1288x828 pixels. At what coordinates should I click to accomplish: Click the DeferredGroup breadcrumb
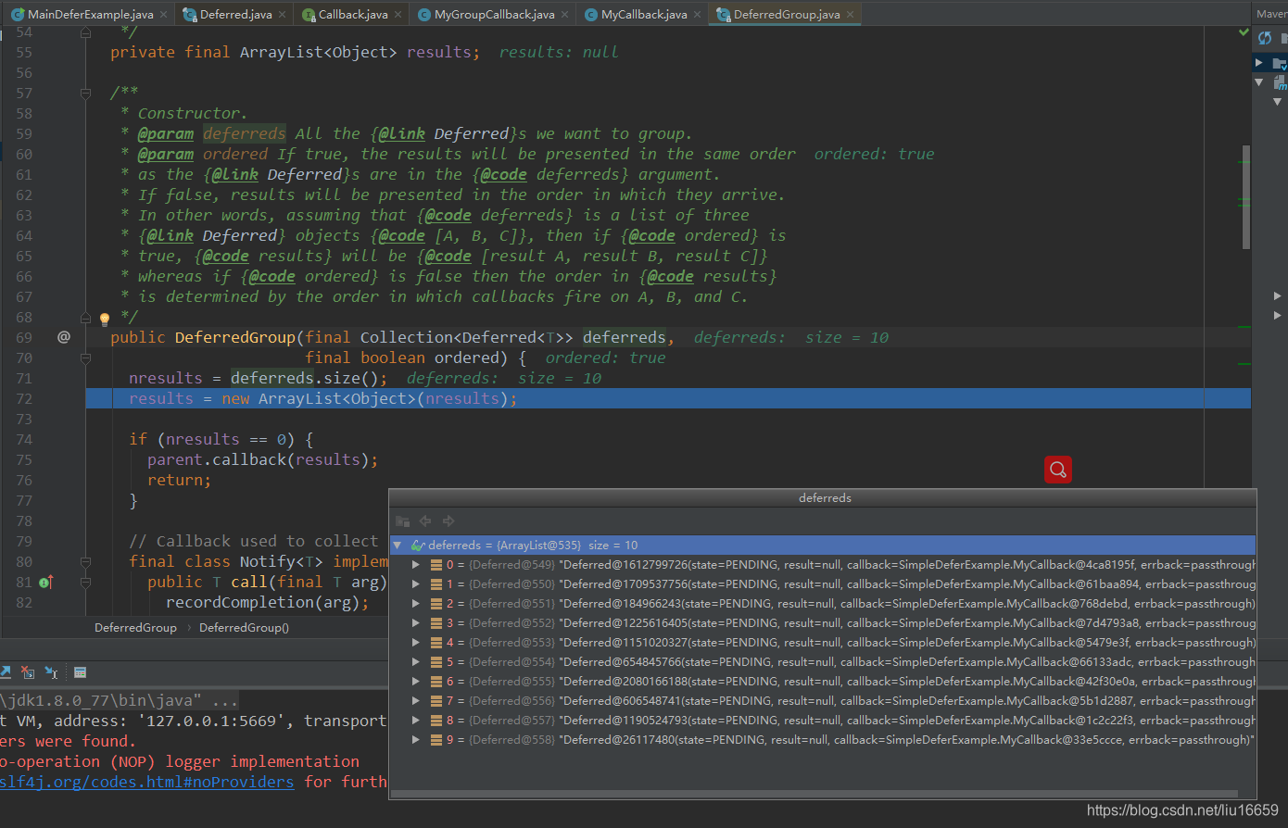pyautogui.click(x=135, y=627)
